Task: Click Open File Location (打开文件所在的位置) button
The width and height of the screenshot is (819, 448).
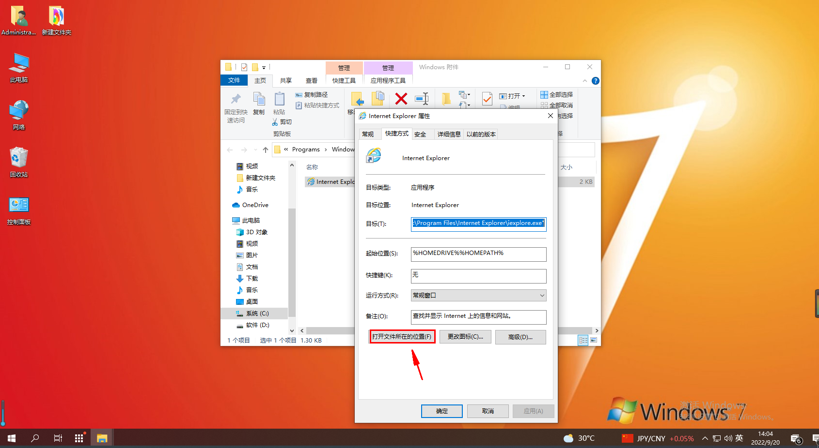Action: point(402,337)
